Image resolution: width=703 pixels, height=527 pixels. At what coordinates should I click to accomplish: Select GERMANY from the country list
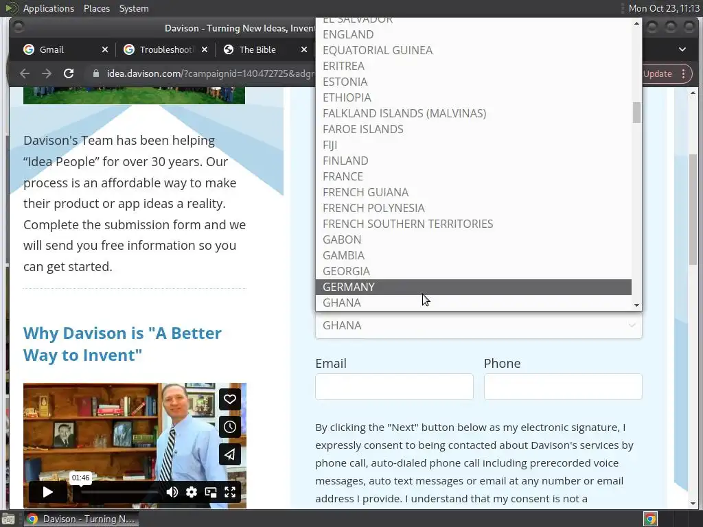click(x=474, y=287)
